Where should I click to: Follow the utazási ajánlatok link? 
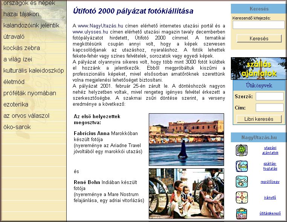(x=270, y=150)
